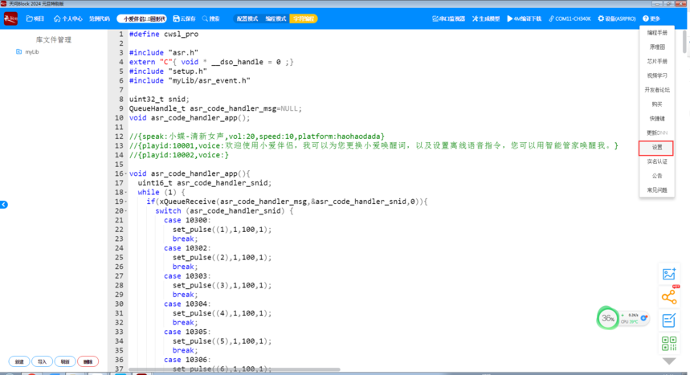Select the highlighted 字符编程 tab

pyautogui.click(x=304, y=19)
